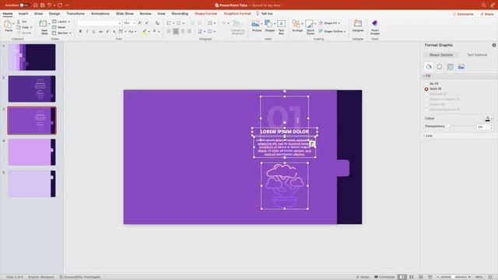
Task: Increase the font size
Action: coord(140,23)
